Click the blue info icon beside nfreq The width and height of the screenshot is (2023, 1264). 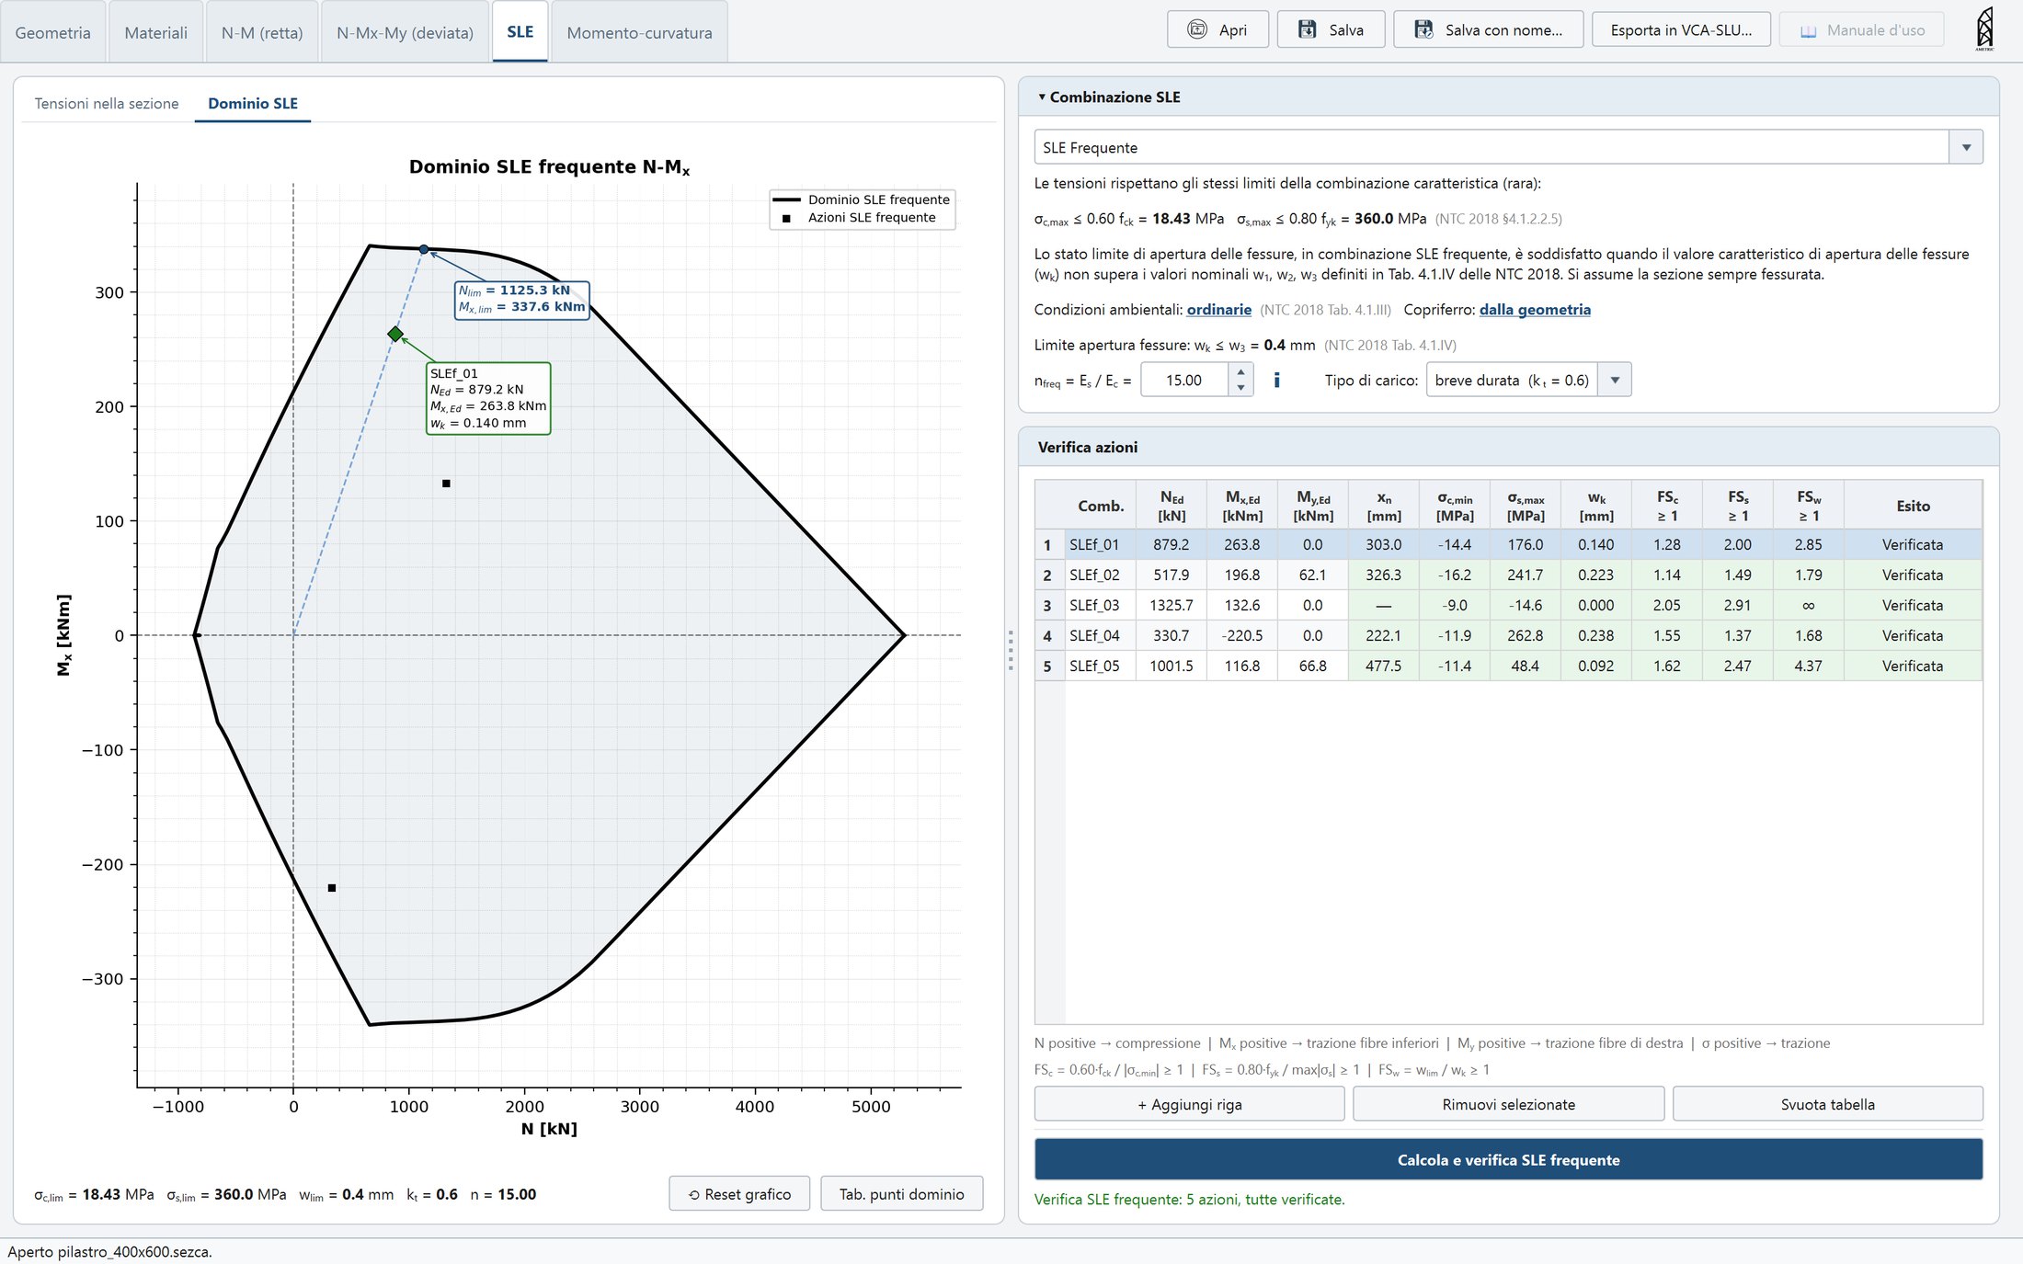click(x=1276, y=380)
